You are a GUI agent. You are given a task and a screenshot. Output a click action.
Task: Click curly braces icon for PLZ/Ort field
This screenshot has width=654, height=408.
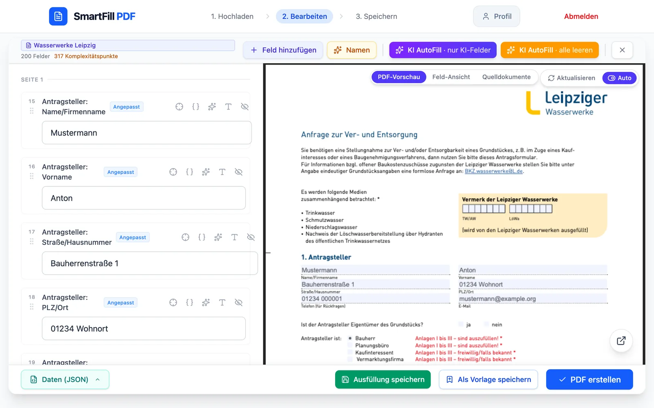point(190,302)
